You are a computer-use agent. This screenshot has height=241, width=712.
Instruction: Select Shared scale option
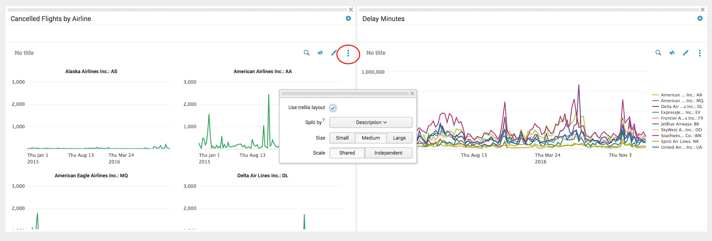coord(347,153)
